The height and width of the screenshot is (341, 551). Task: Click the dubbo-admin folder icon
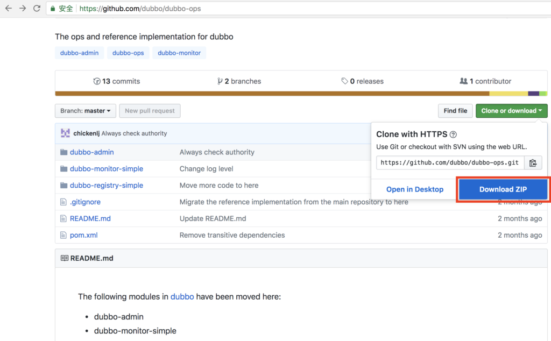tap(63, 152)
